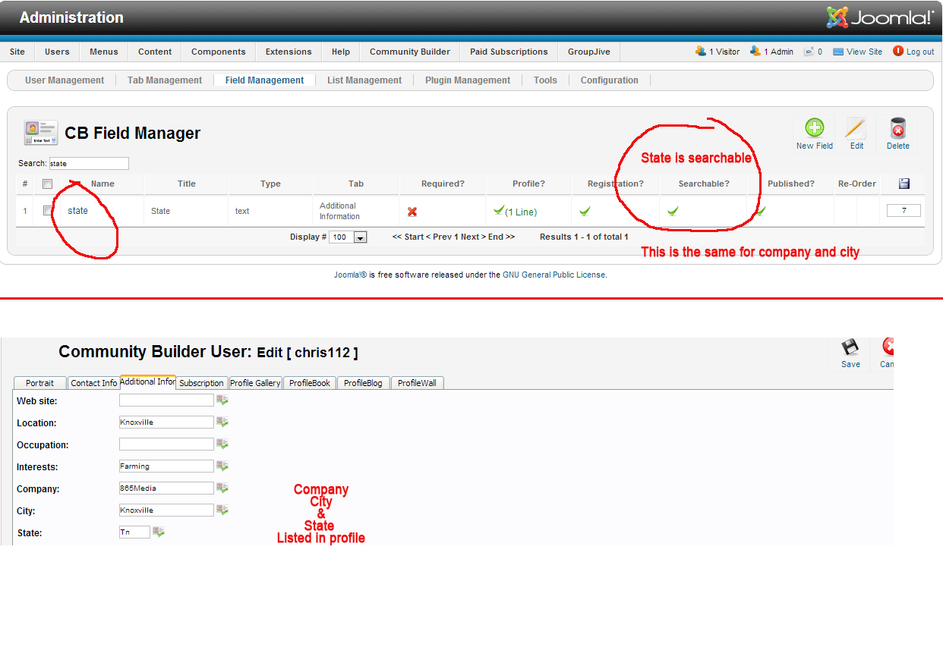Screen dimensions: 943x672
Task: Click the 1 Visitor status icon
Action: click(x=700, y=51)
